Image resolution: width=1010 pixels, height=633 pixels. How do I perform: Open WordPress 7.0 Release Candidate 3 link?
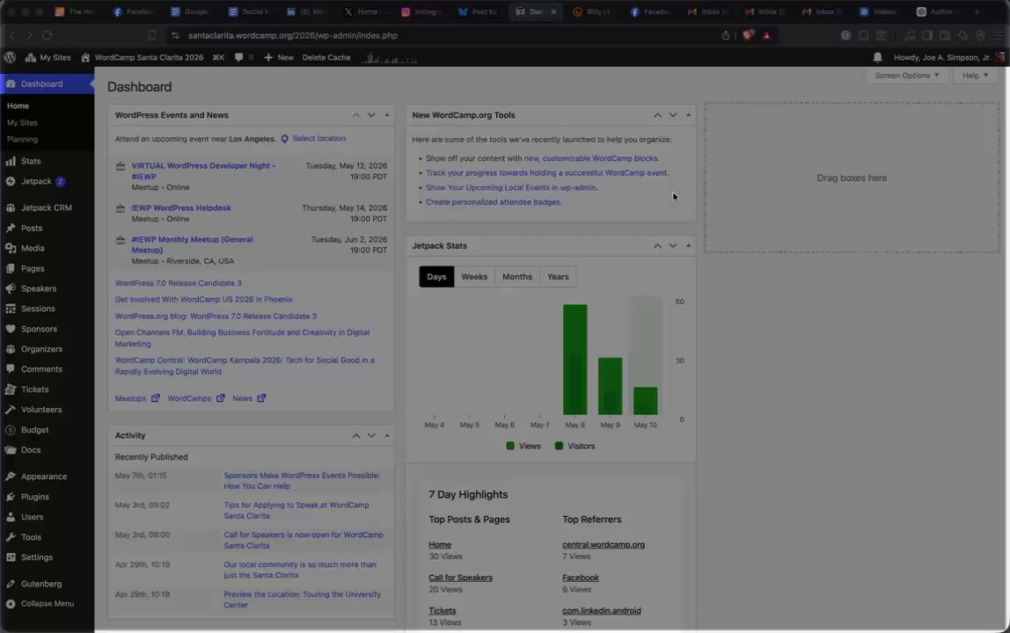179,283
